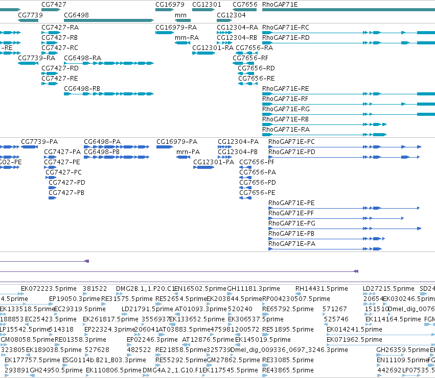The image size is (435, 378).
Task: Select the RhoGAP71E gene bar
Action: 349,10
